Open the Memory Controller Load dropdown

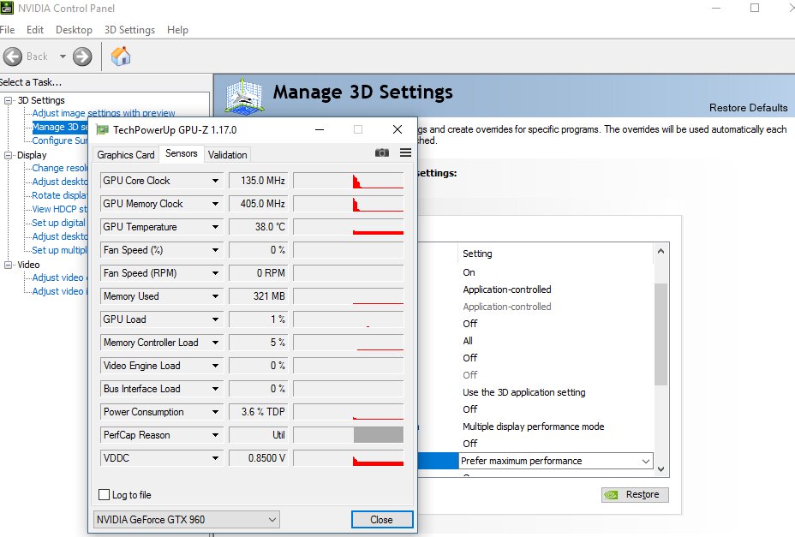[215, 343]
